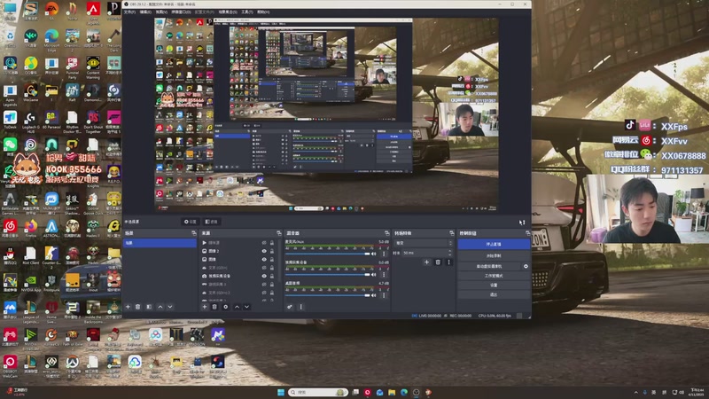Screen dimensions: 709x399
Task: Open the 编辑 menu in OBS
Action: tap(146, 12)
